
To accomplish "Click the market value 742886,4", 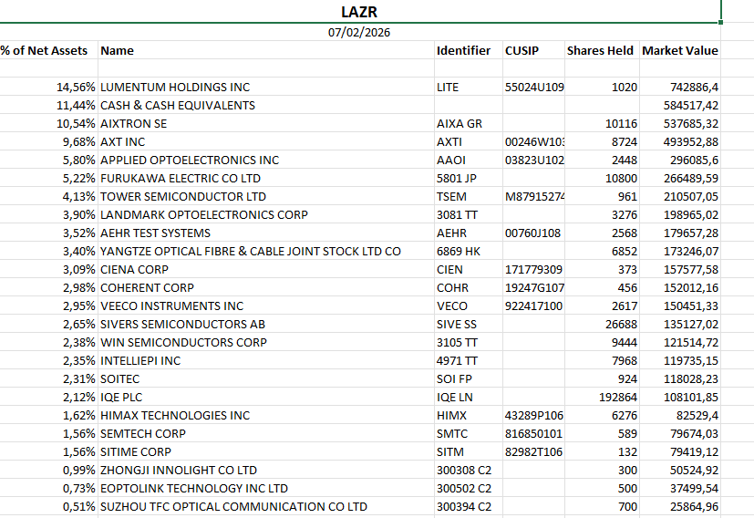I will pos(680,87).
